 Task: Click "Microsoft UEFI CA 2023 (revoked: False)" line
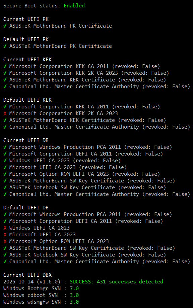[65, 167]
